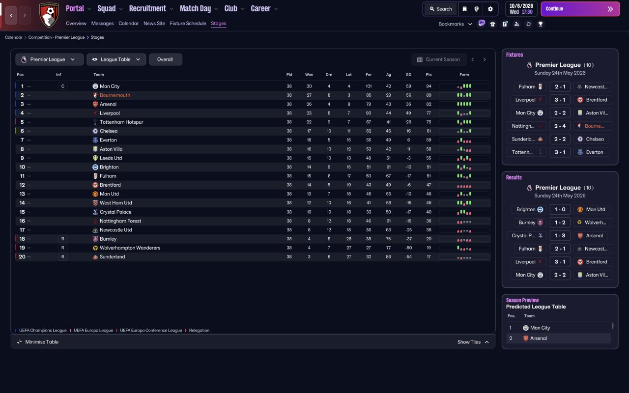Screen dimensions: 629x393
Task: Open the bookmark icon in top toolbar
Action: (464, 9)
